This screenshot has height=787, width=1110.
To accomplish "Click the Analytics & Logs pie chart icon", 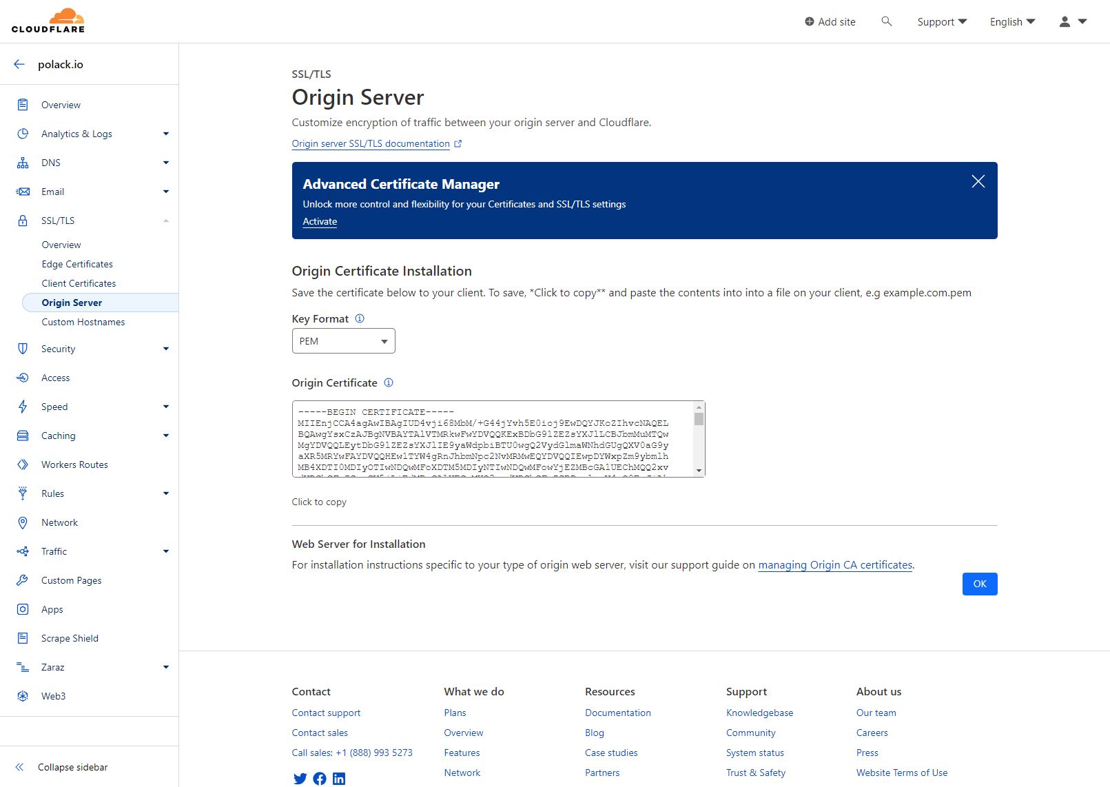I will [23, 134].
